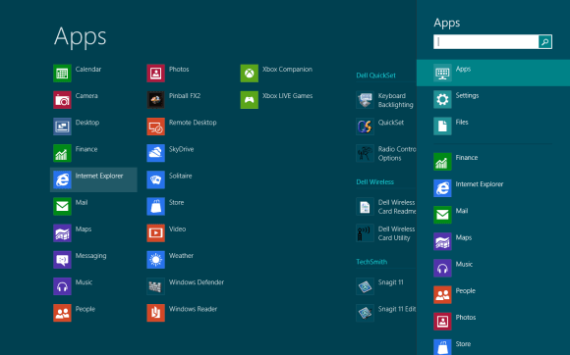Open Mail icon in the main Apps list
Viewport: 570px width, 355px height.
[x=62, y=206]
